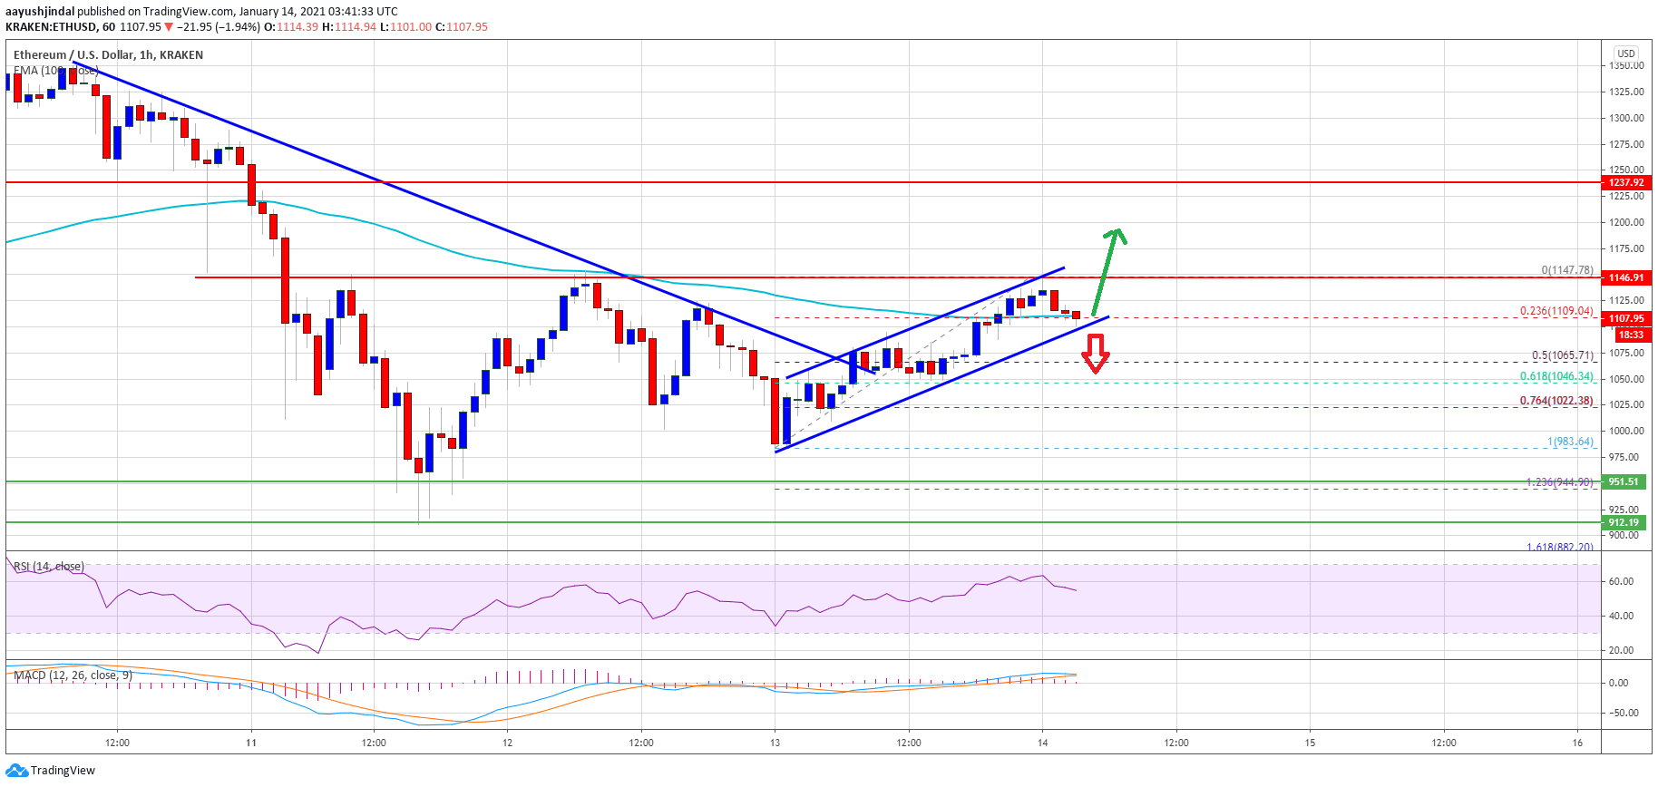Click the 0.618(1046.34) Fibonacci level label

pyautogui.click(x=1556, y=376)
